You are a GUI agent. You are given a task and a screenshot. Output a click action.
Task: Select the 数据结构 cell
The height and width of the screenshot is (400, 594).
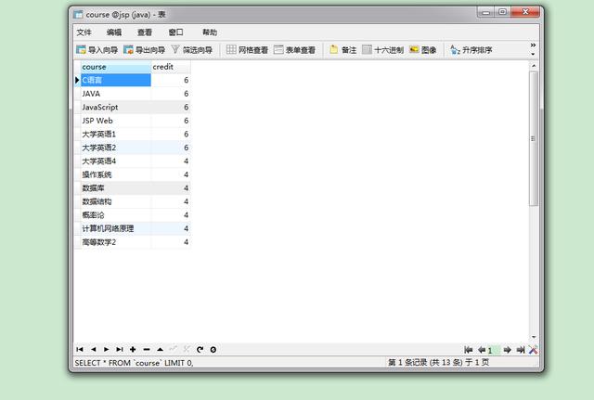(115, 201)
